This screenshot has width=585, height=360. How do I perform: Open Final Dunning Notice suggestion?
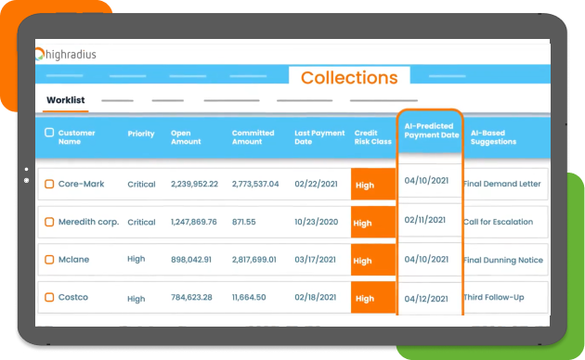point(503,260)
